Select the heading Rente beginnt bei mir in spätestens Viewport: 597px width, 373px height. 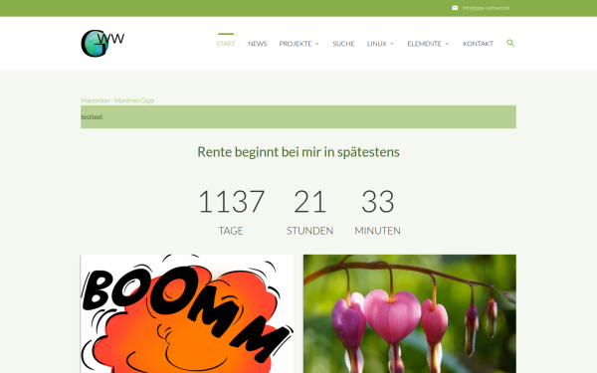(x=298, y=152)
